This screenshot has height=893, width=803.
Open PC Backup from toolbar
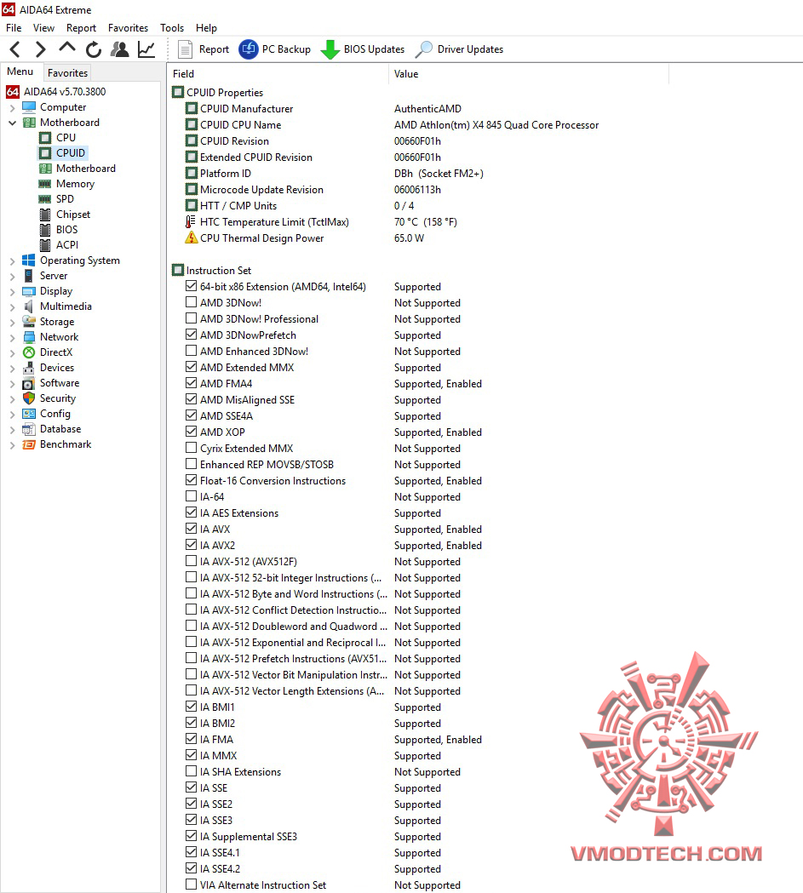pos(274,49)
